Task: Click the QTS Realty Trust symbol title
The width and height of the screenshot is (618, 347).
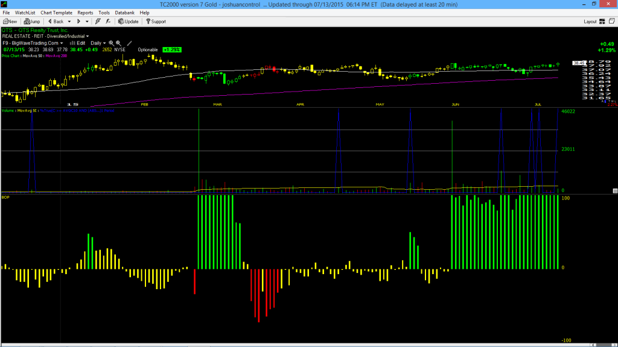Action: pos(35,30)
